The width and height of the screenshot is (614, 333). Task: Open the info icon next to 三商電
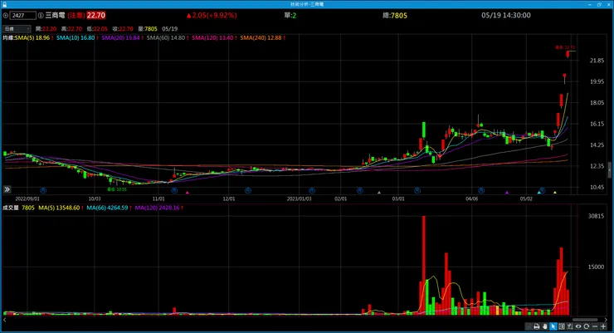coord(41,15)
